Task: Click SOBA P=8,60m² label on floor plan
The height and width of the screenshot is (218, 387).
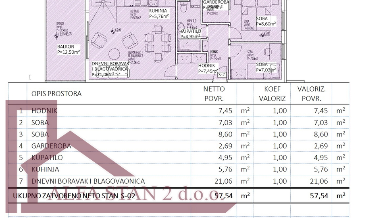Action: coord(266,21)
